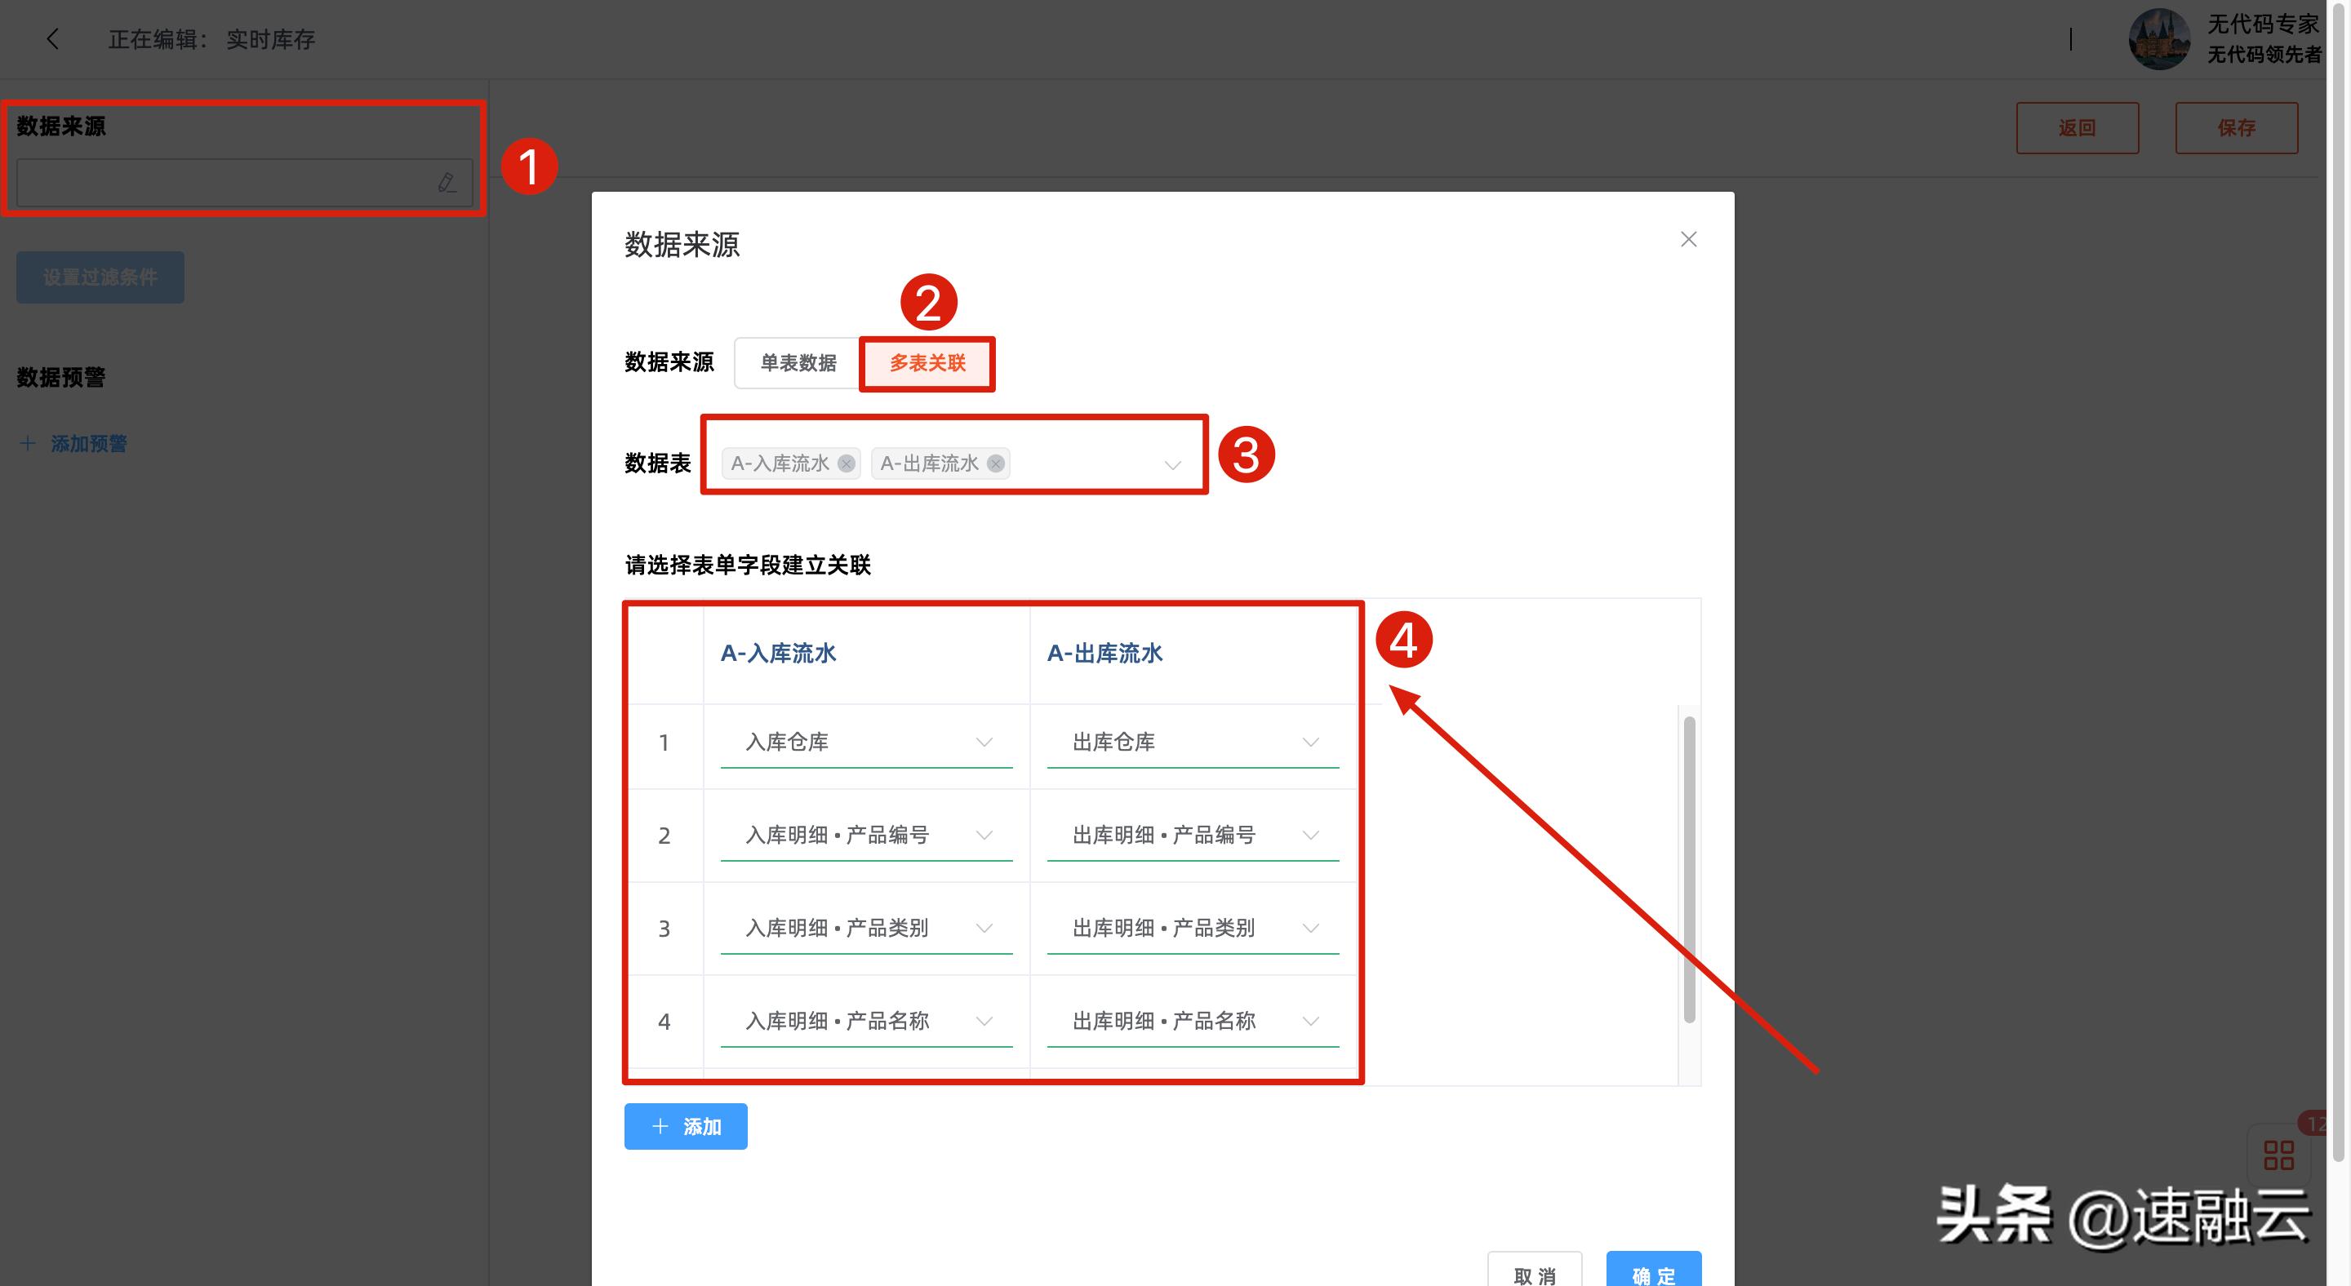The width and height of the screenshot is (2351, 1286).
Task: Expand the 入库明细·产品类别 dropdown
Action: point(984,928)
